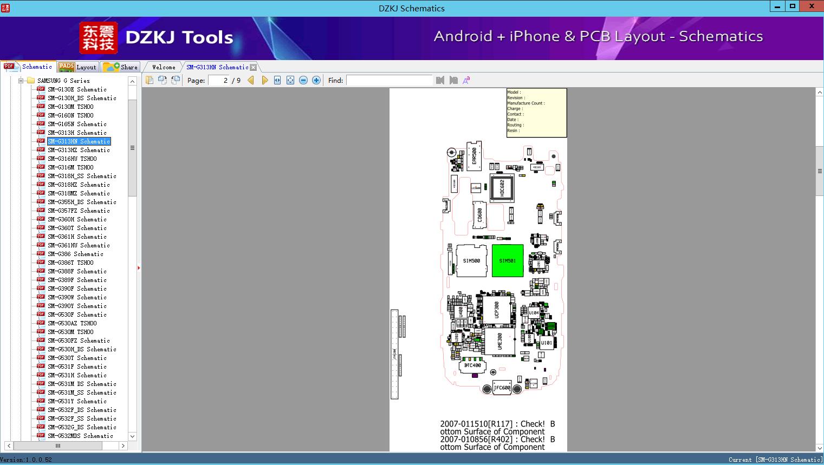Image resolution: width=824 pixels, height=465 pixels.
Task: Select SM-G160N TSHOO entry
Action: [70, 115]
